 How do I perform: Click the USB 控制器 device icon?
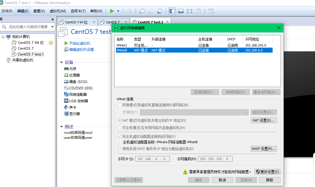coord(66,101)
